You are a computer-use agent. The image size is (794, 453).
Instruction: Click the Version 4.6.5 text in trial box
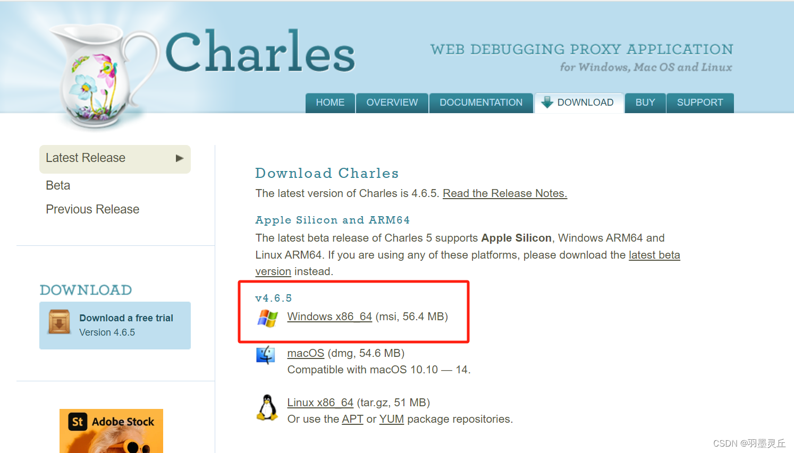coord(107,332)
